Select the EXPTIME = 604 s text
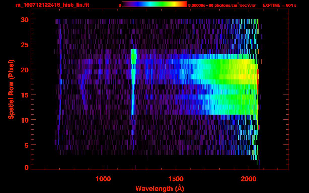The height and width of the screenshot is (193, 309). pos(279,5)
